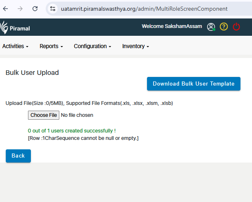The width and height of the screenshot is (252, 202).
Task: Click the 'No file chosen' label
Action: tap(77, 115)
